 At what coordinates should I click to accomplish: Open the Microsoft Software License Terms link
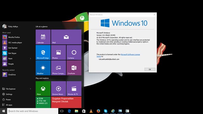pos(130,54)
